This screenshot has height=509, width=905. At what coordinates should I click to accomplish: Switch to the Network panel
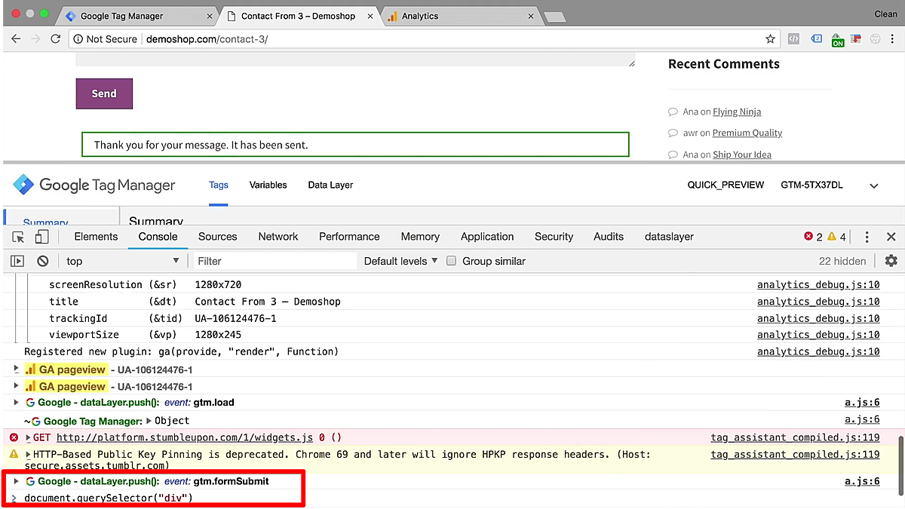coord(278,237)
